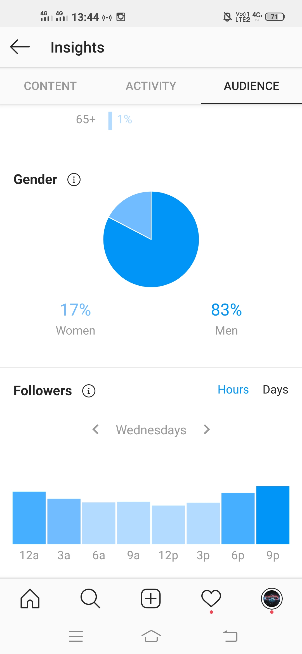Go to previous day before Wednesdays
Image resolution: width=302 pixels, height=654 pixels.
pyautogui.click(x=96, y=429)
